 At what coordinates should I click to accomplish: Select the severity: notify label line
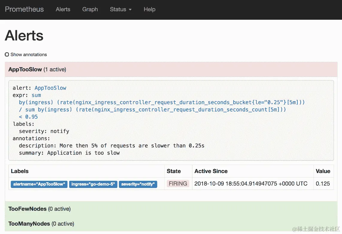[44, 131]
